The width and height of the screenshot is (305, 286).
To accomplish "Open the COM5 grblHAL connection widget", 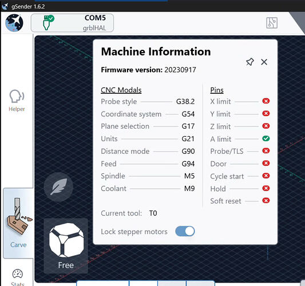I will (x=72, y=23).
